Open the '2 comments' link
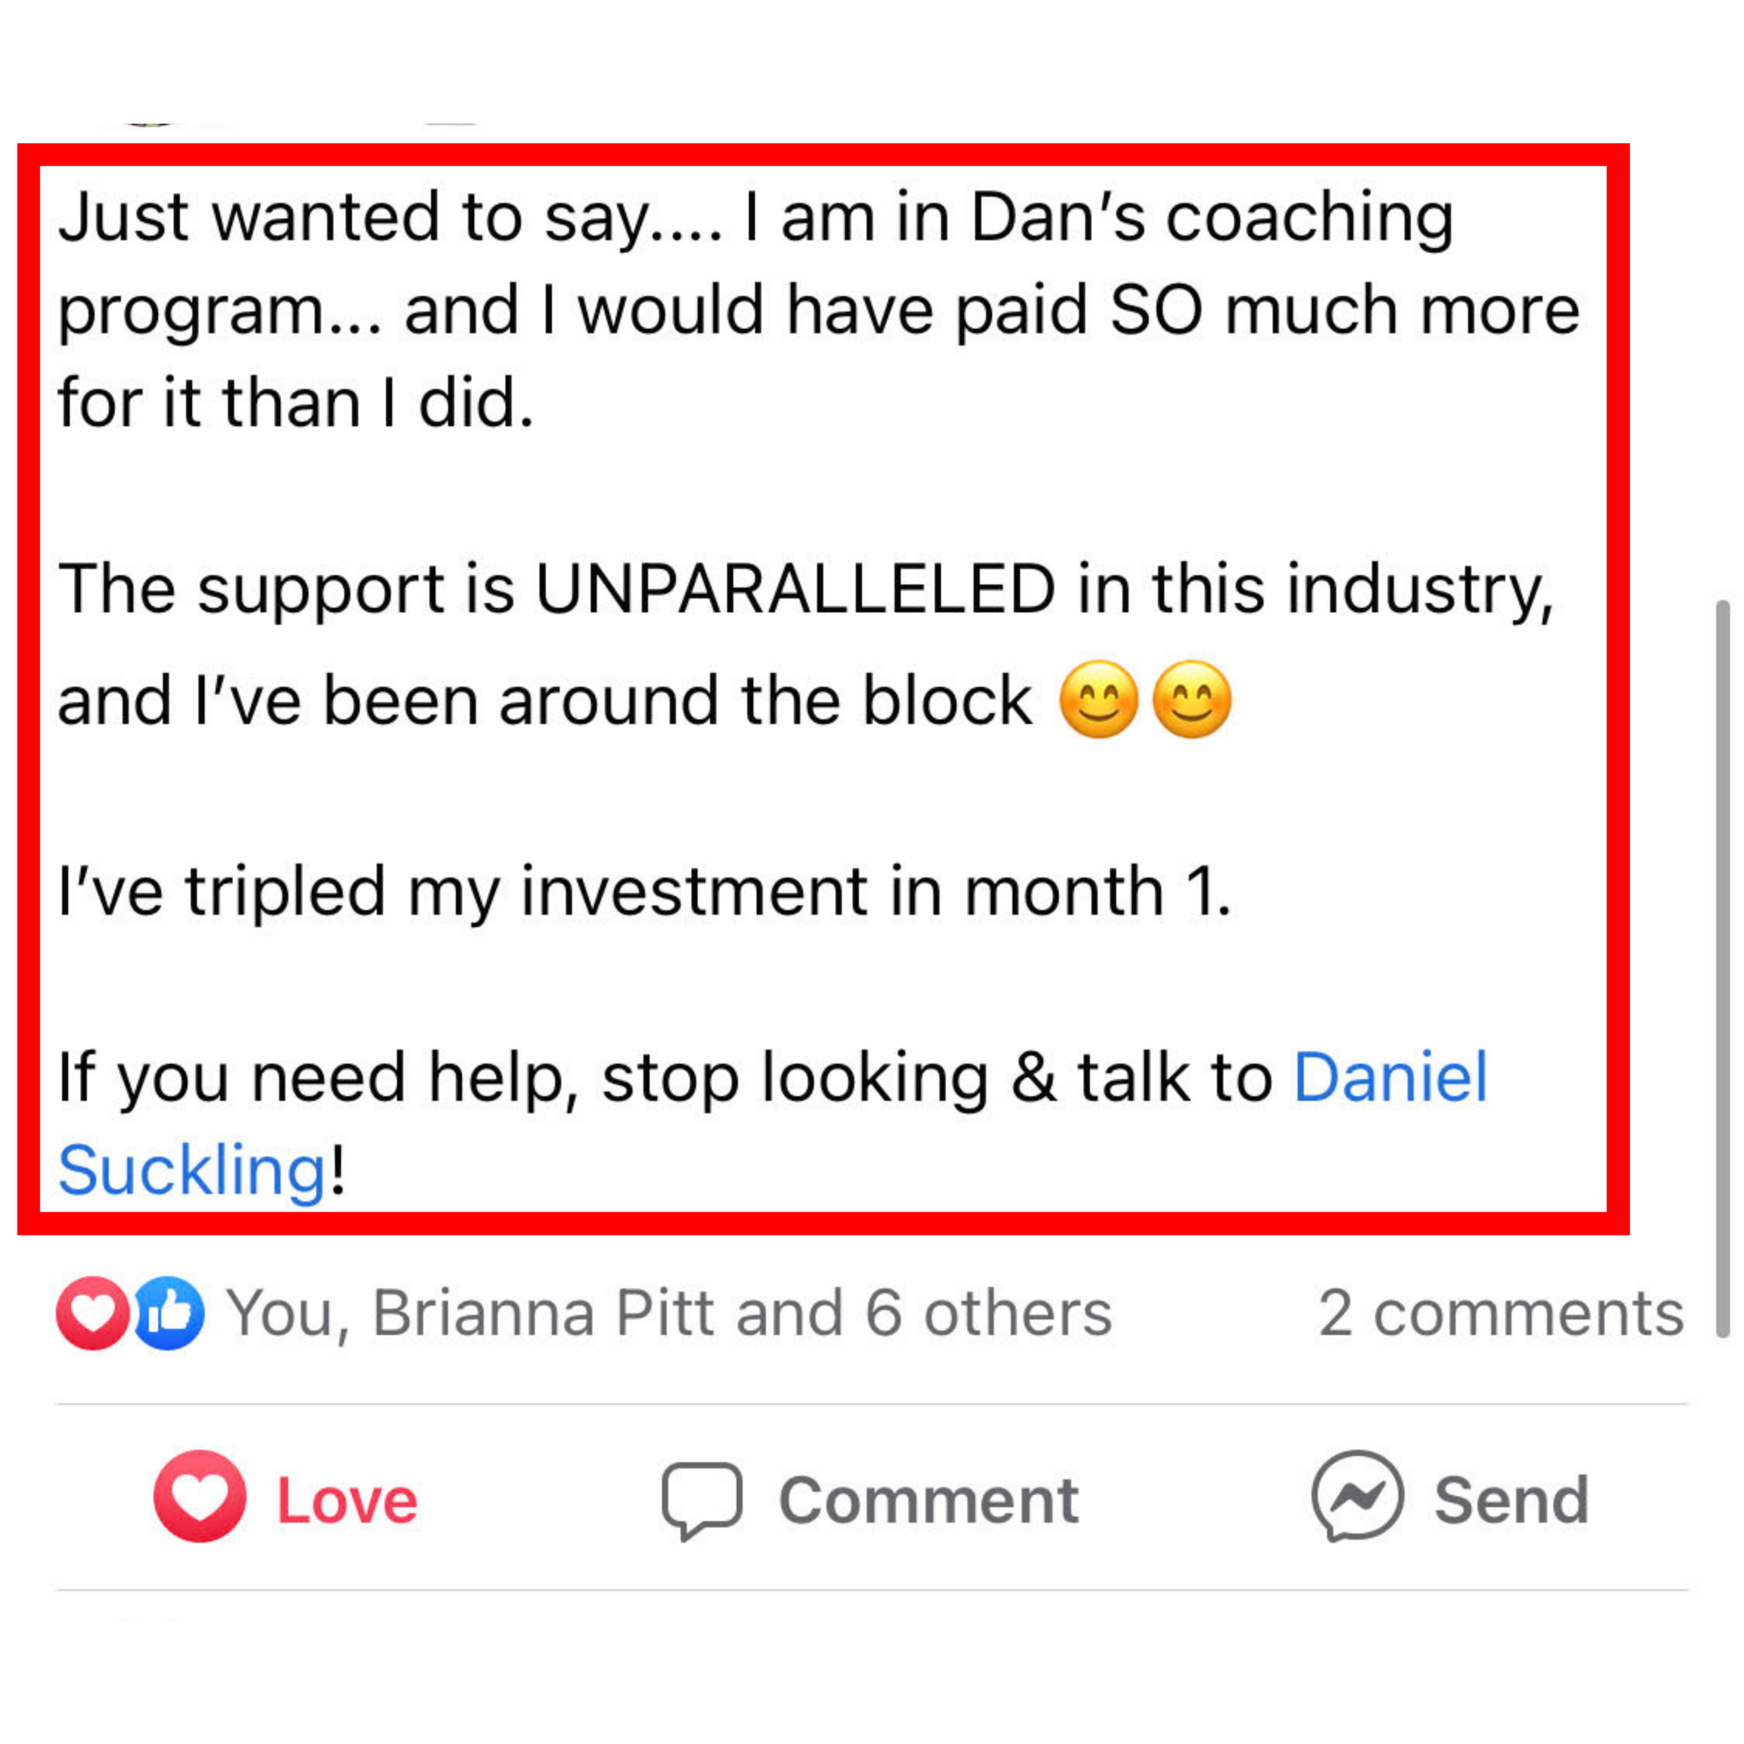 [1500, 1313]
